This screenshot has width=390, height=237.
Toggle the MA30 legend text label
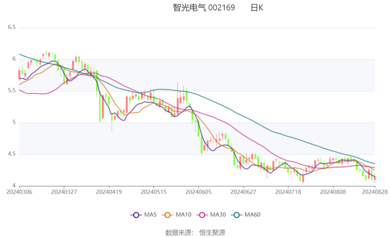[218, 215]
